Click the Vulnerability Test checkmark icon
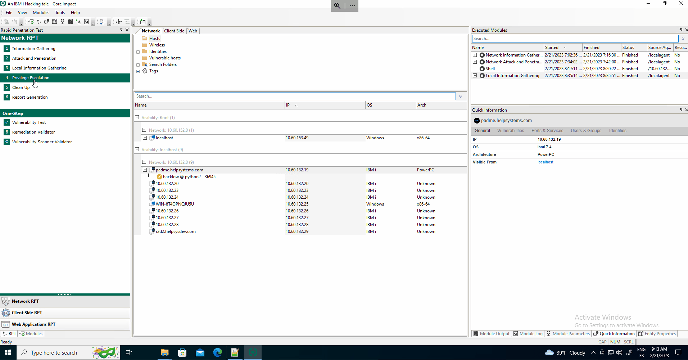The height and width of the screenshot is (360, 688). [x=7, y=122]
